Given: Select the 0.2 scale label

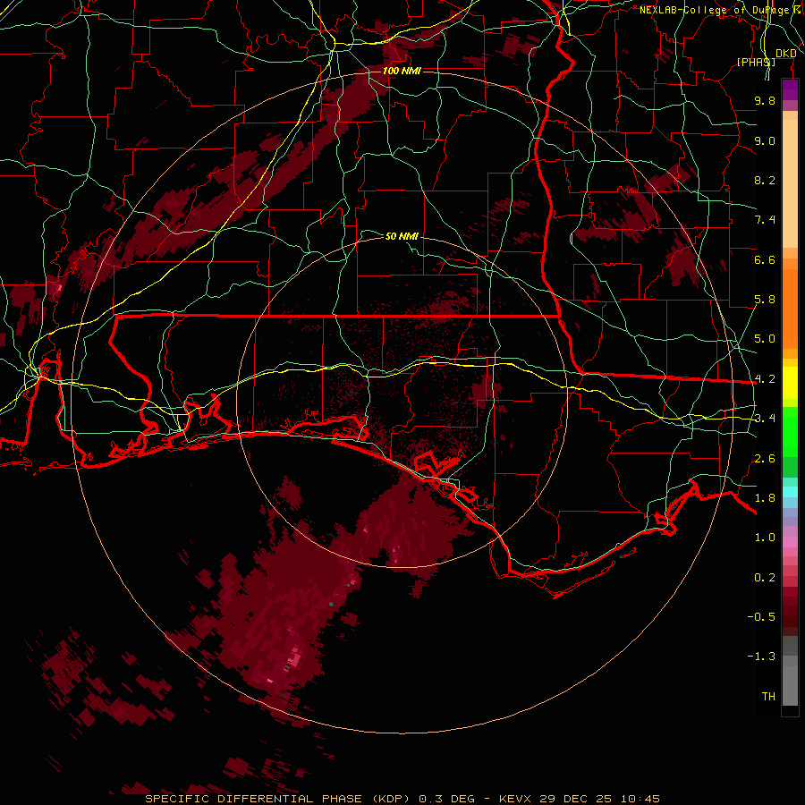Looking at the screenshot, I should 765,578.
